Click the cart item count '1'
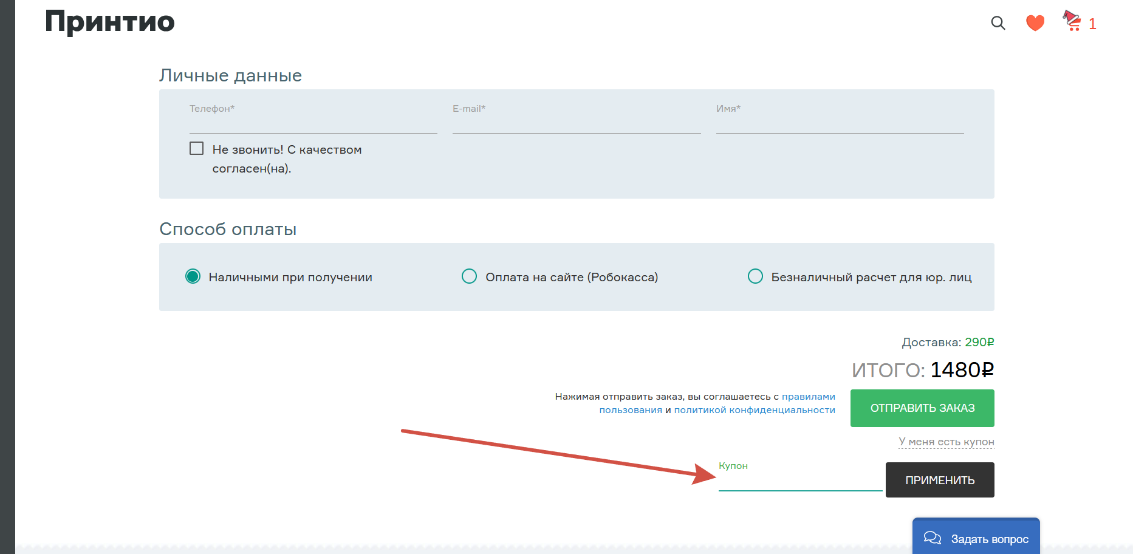This screenshot has height=554, width=1133. pos(1092,24)
